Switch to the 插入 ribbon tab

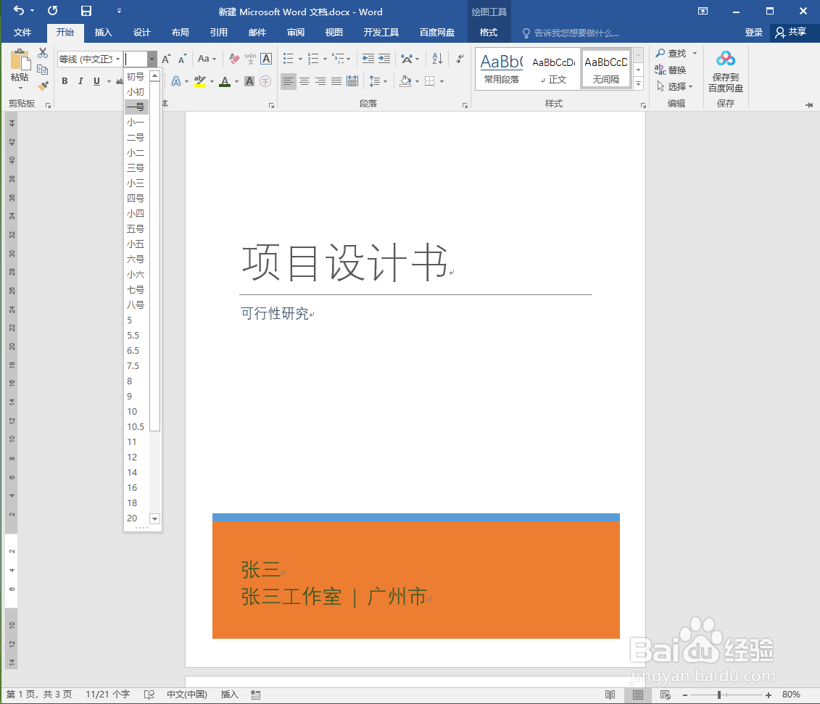tap(102, 32)
